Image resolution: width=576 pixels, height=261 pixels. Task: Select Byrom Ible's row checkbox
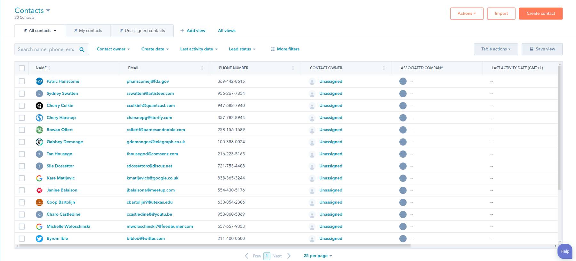22,239
